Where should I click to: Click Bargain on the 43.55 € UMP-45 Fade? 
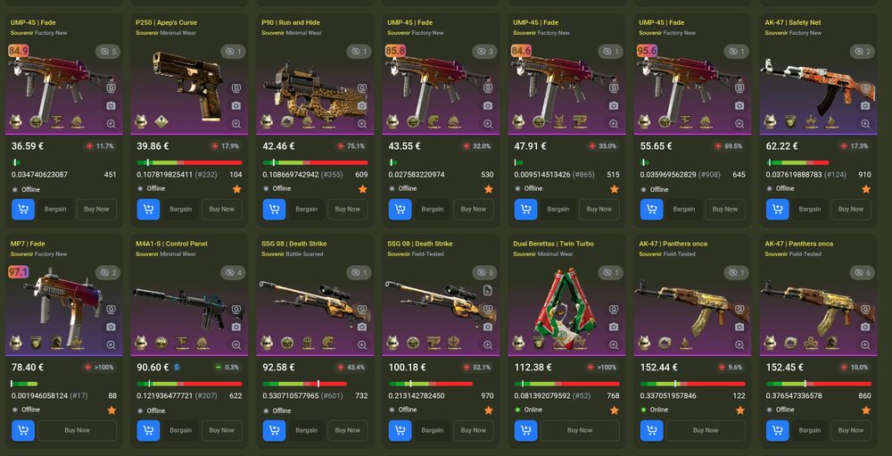coord(433,209)
